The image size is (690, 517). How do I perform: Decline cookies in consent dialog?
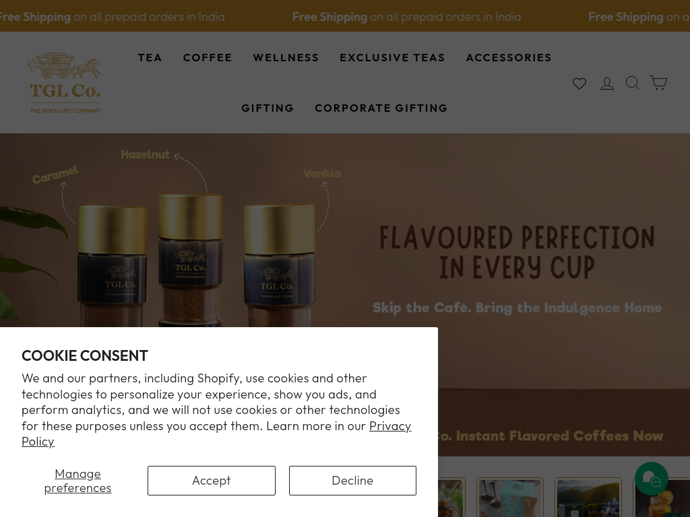[x=352, y=481]
